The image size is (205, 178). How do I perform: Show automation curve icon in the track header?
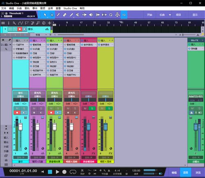(20, 23)
